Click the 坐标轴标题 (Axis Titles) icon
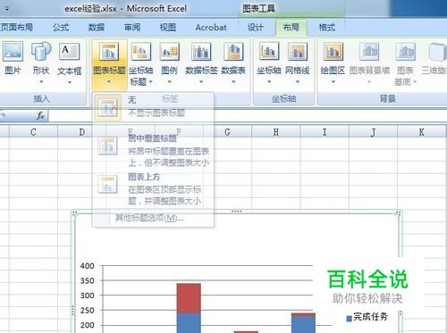This screenshot has height=333, width=447. 141,52
